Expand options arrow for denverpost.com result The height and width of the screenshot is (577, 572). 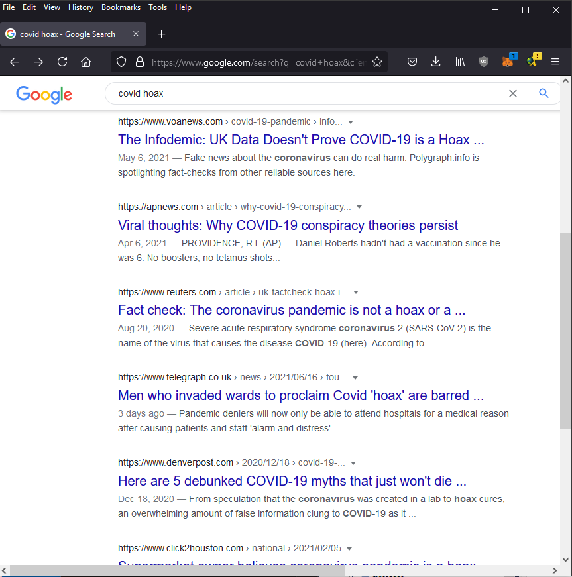pos(353,463)
